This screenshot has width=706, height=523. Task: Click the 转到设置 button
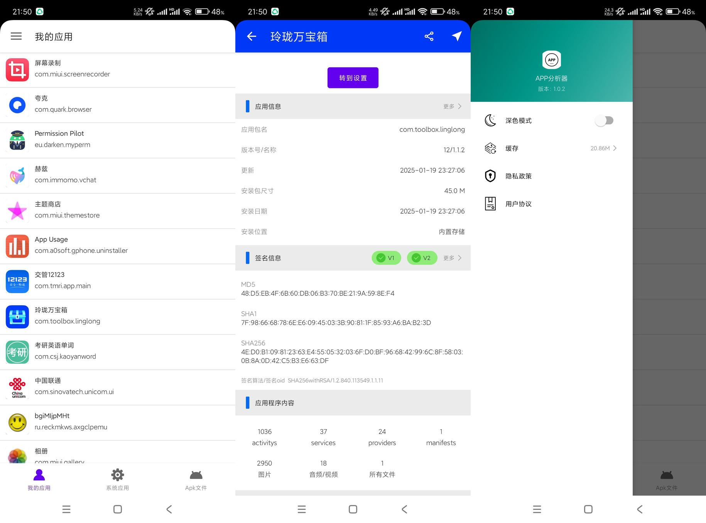tap(353, 78)
